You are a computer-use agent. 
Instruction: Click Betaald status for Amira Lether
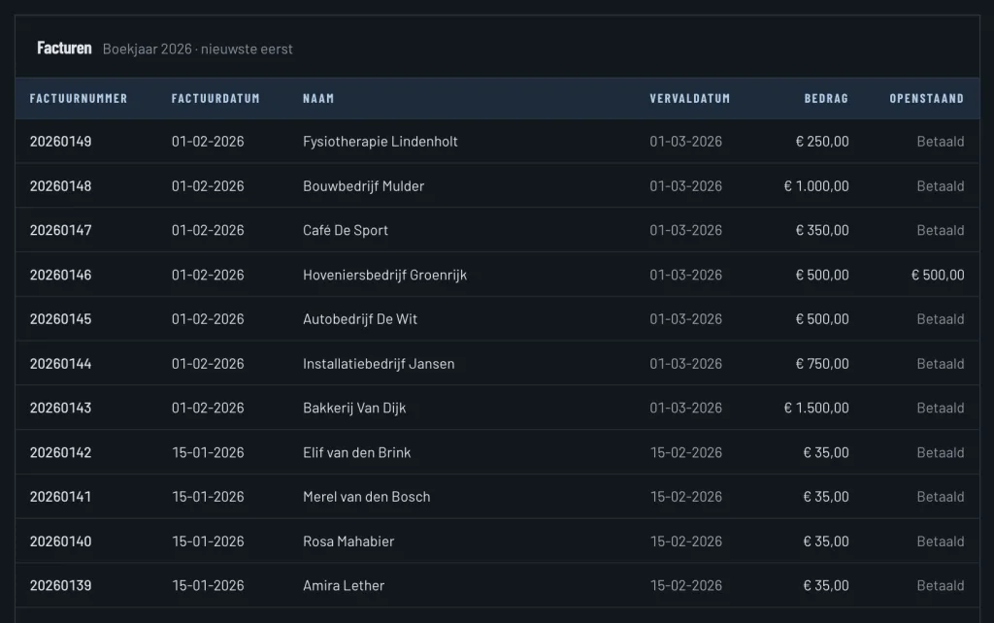[940, 585]
